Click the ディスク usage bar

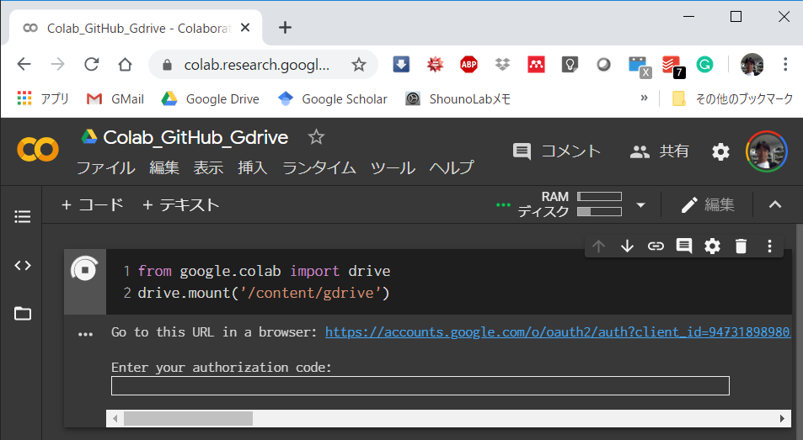point(599,211)
